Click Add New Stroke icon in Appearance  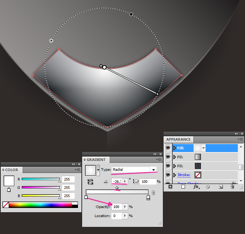pyautogui.click(x=170, y=187)
